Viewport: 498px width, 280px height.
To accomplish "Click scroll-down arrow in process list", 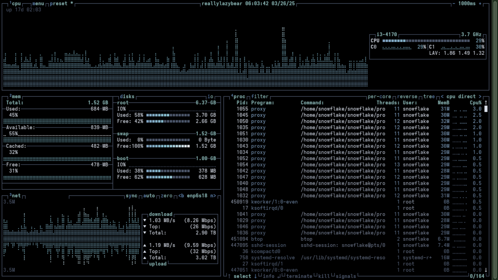I will coord(486,270).
